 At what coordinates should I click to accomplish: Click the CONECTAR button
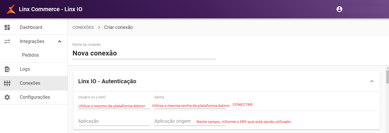coord(242,105)
